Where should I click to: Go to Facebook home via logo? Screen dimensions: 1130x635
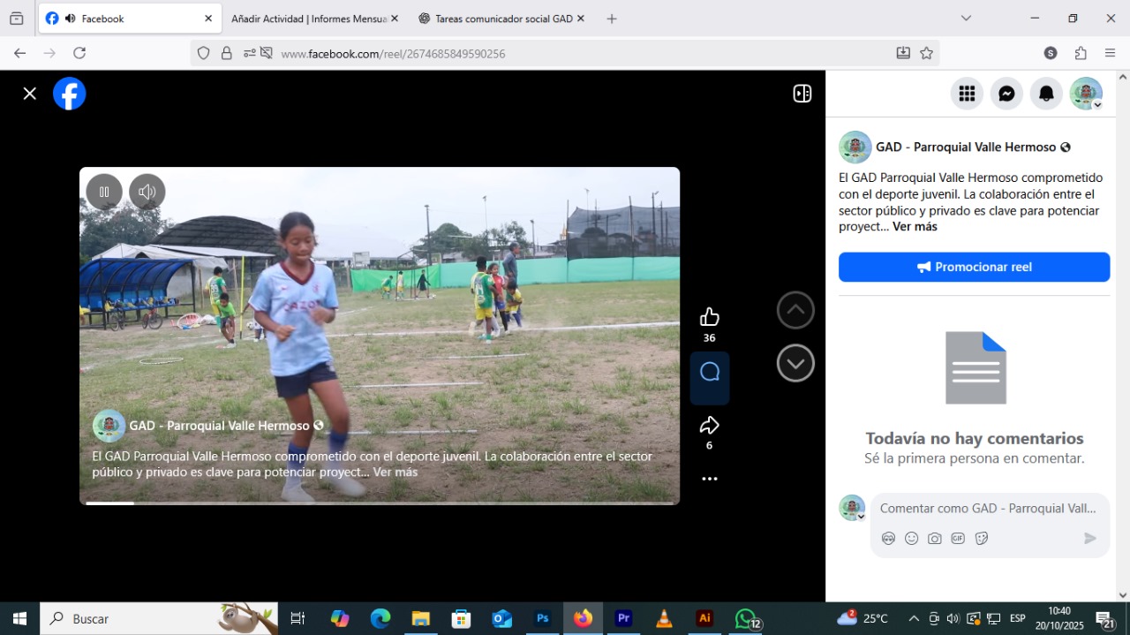(x=70, y=94)
